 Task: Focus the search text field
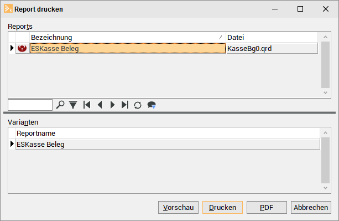click(x=30, y=105)
